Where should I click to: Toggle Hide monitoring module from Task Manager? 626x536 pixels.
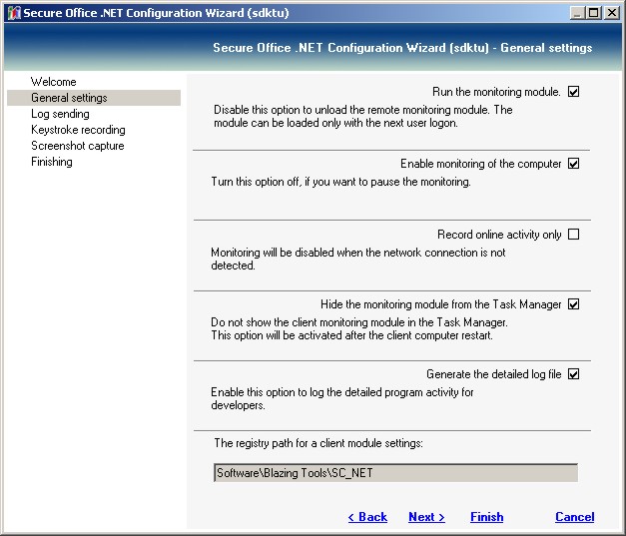click(x=573, y=304)
